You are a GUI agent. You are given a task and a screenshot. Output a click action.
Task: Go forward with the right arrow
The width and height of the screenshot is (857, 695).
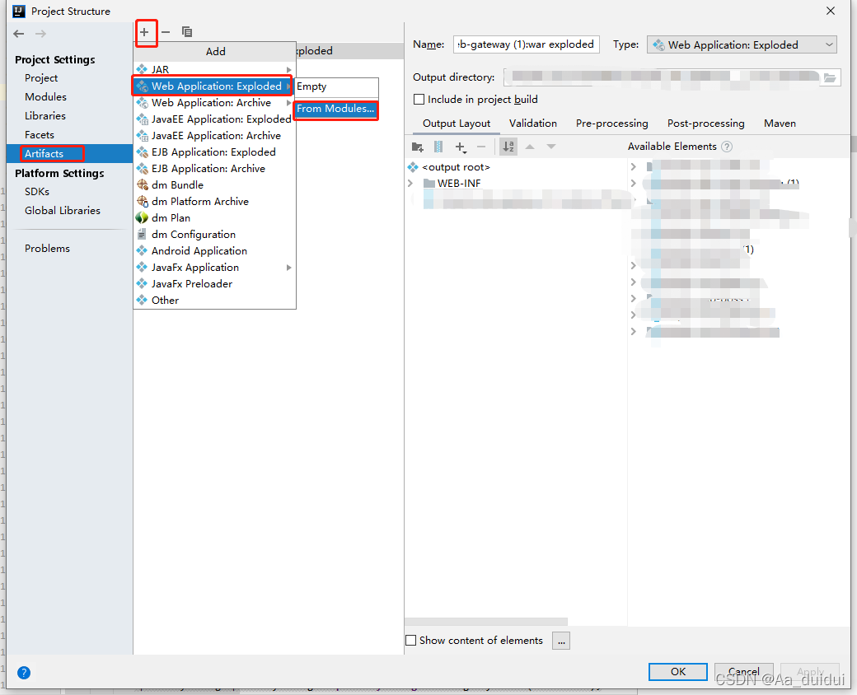click(x=41, y=34)
